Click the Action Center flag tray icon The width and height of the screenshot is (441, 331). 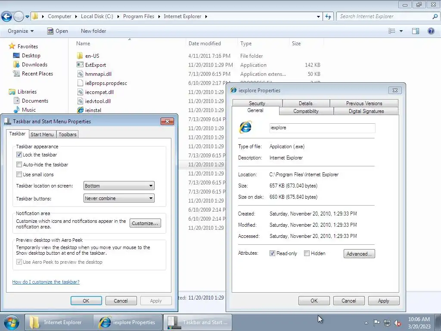(376, 322)
